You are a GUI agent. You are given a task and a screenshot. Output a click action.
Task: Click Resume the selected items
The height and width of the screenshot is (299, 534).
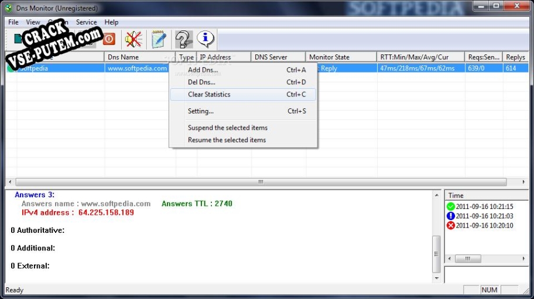pos(227,140)
